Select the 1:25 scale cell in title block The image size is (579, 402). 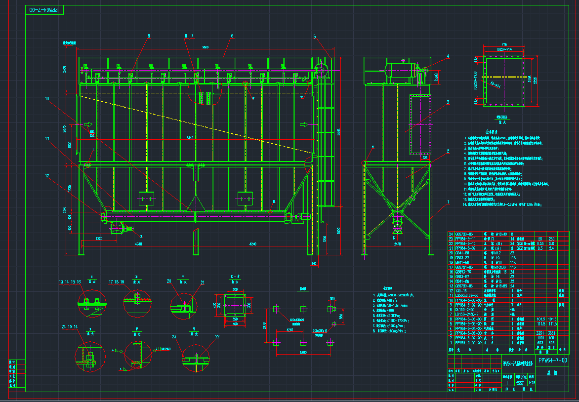(532, 382)
